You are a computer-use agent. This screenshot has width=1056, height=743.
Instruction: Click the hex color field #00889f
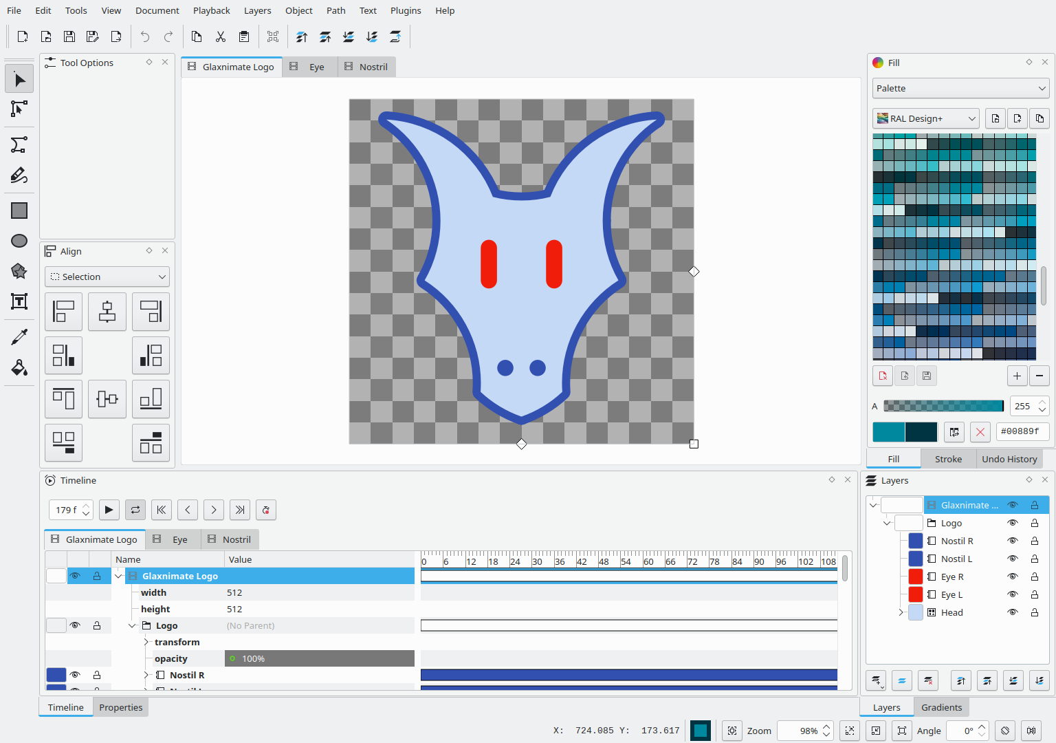click(x=1022, y=431)
